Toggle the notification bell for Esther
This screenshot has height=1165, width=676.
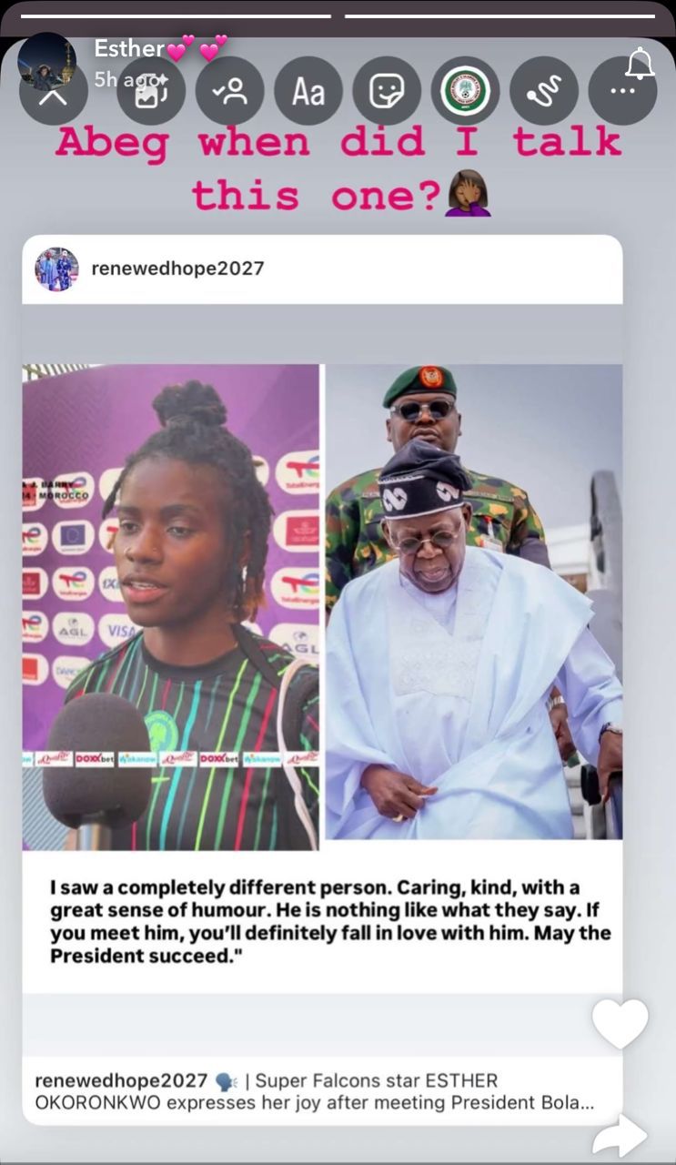pos(641,65)
